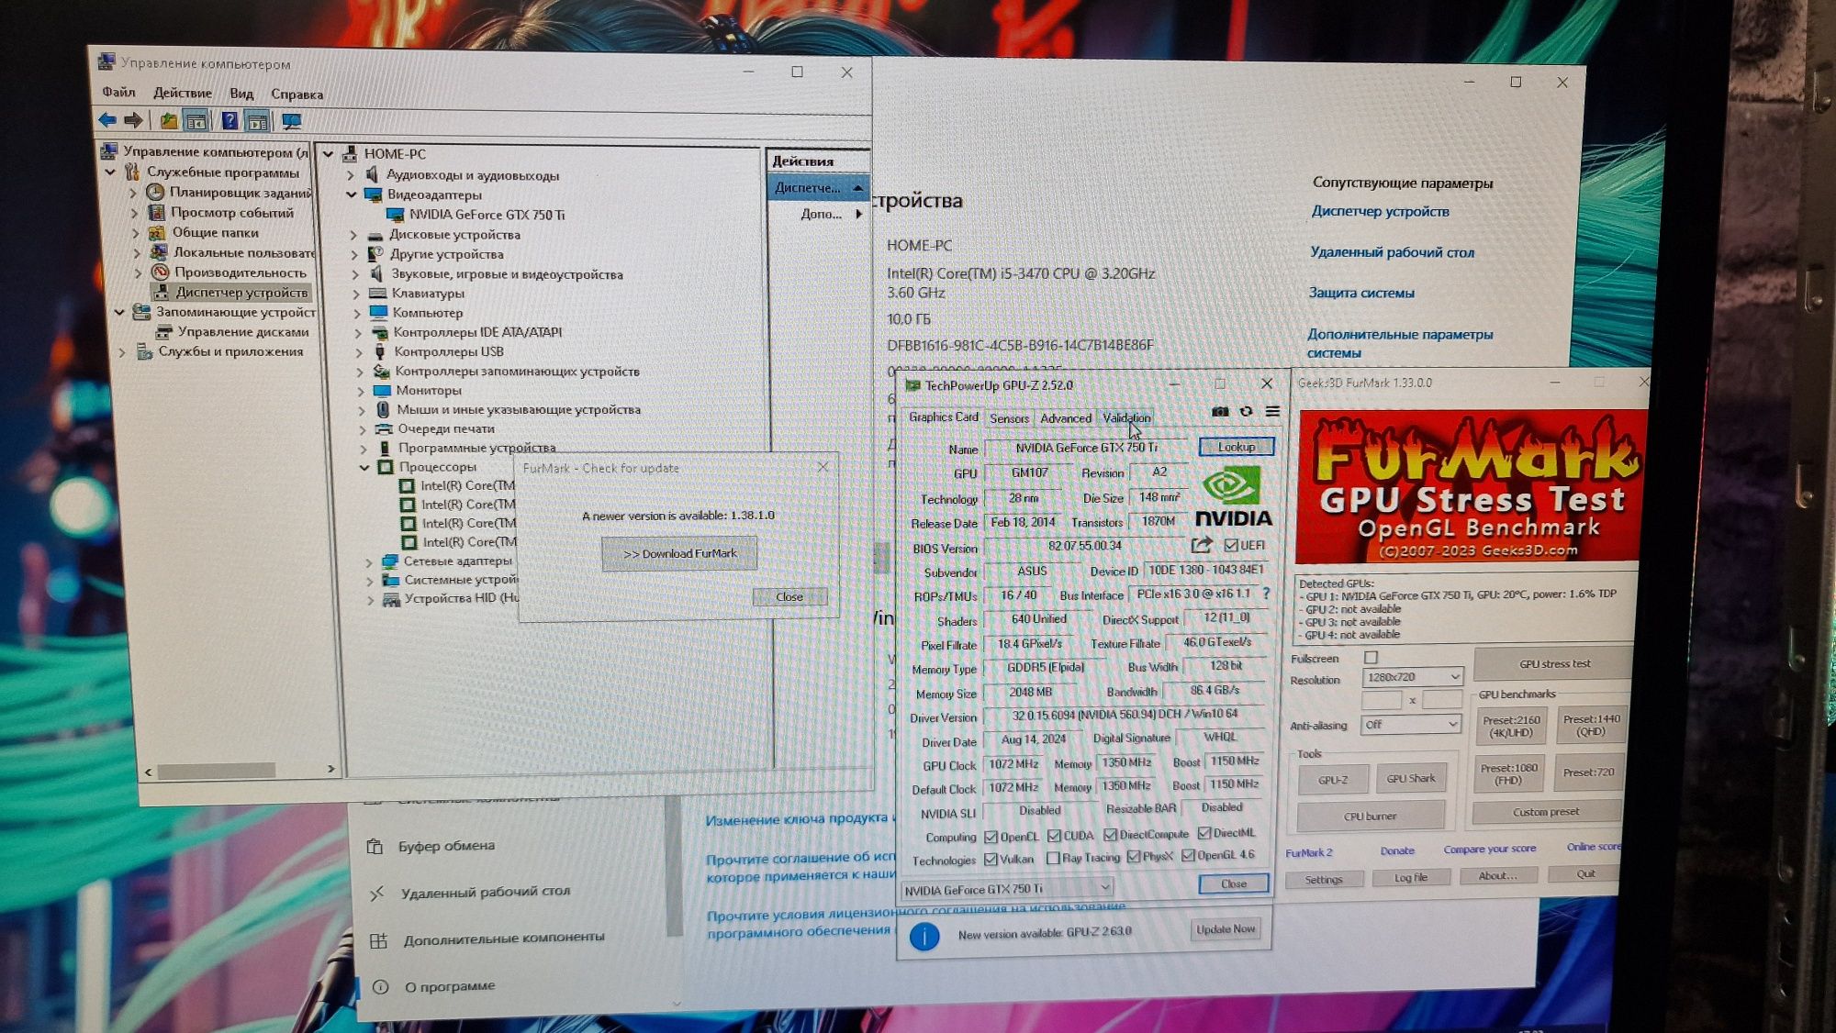1836x1033 pixels.
Task: Open the Диспетчер устройств link in system settings
Action: click(1380, 211)
